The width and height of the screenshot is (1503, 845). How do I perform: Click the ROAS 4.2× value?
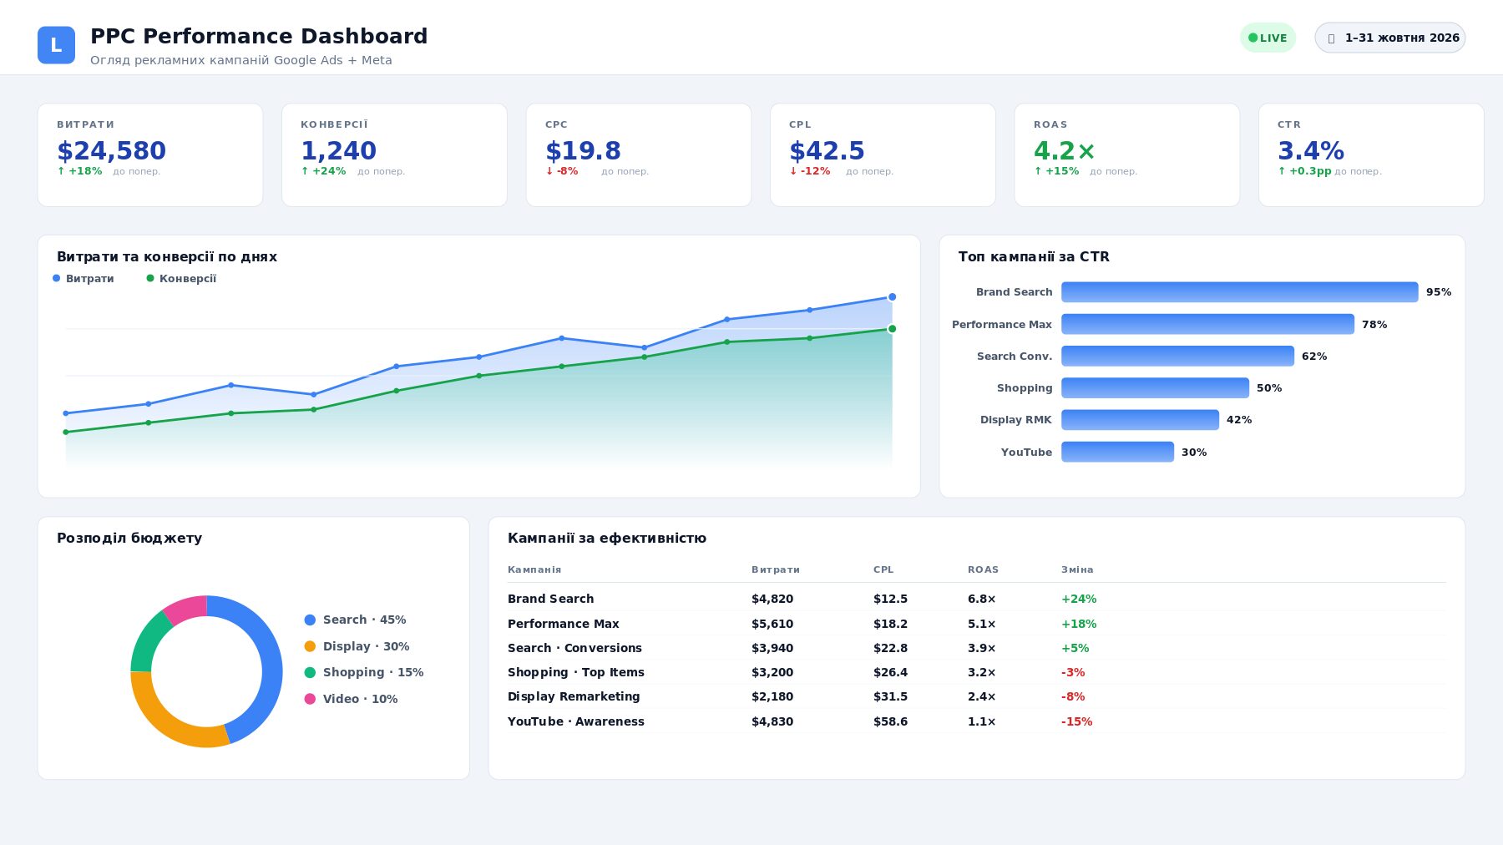pyautogui.click(x=1065, y=151)
